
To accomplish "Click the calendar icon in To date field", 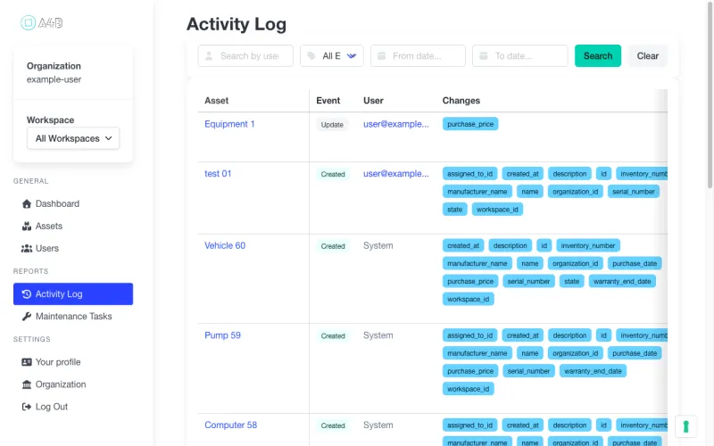I will (484, 55).
